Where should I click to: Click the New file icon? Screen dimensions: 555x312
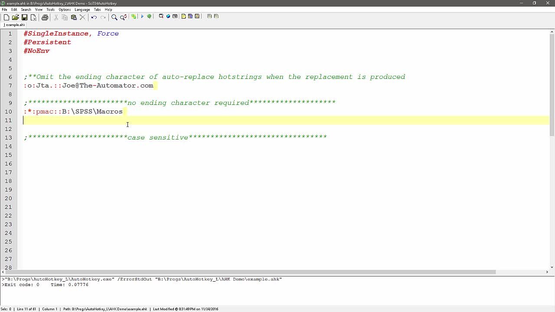(x=7, y=17)
